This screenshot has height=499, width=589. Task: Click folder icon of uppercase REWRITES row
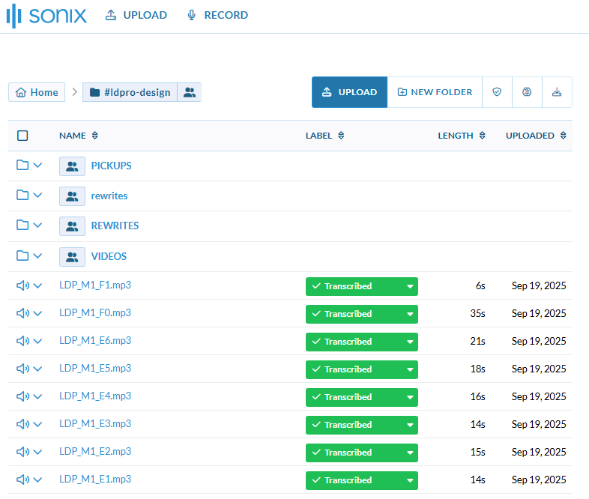coord(22,225)
